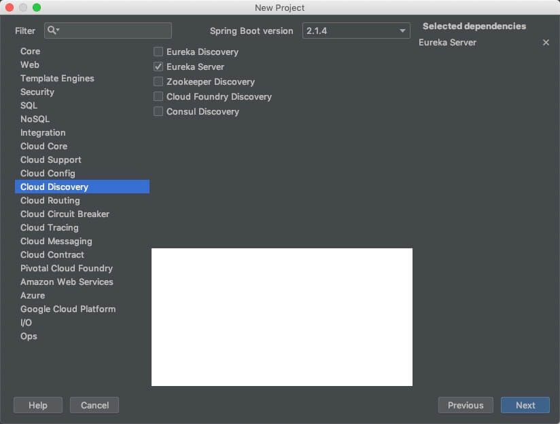
Task: Select the I/O category
Action: click(x=82, y=322)
